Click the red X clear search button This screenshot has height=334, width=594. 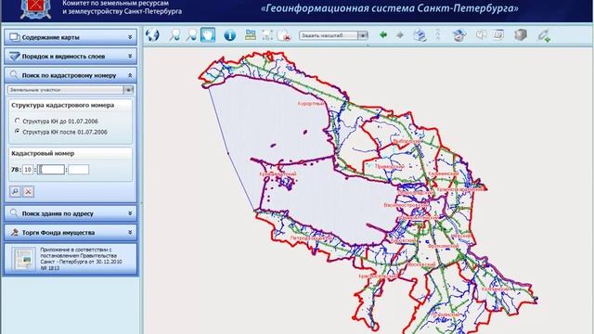[x=29, y=192]
